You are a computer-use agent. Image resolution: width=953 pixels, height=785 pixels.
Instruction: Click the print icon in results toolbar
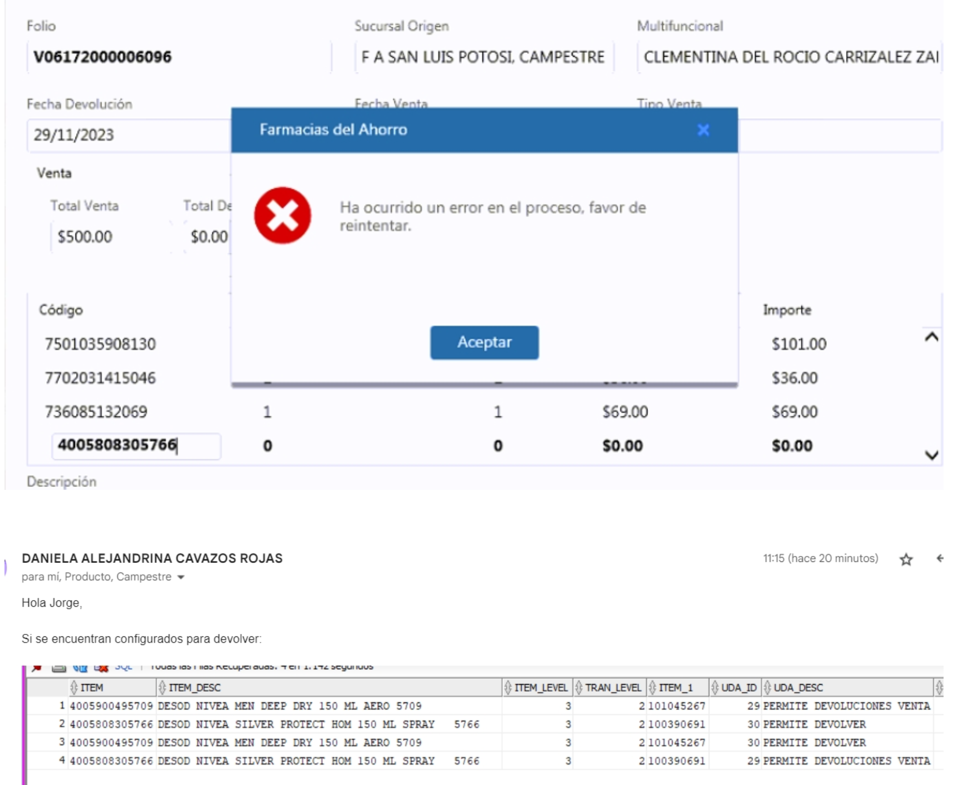[59, 668]
